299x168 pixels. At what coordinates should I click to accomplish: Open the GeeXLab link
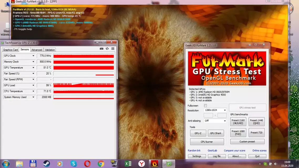coord(213,150)
